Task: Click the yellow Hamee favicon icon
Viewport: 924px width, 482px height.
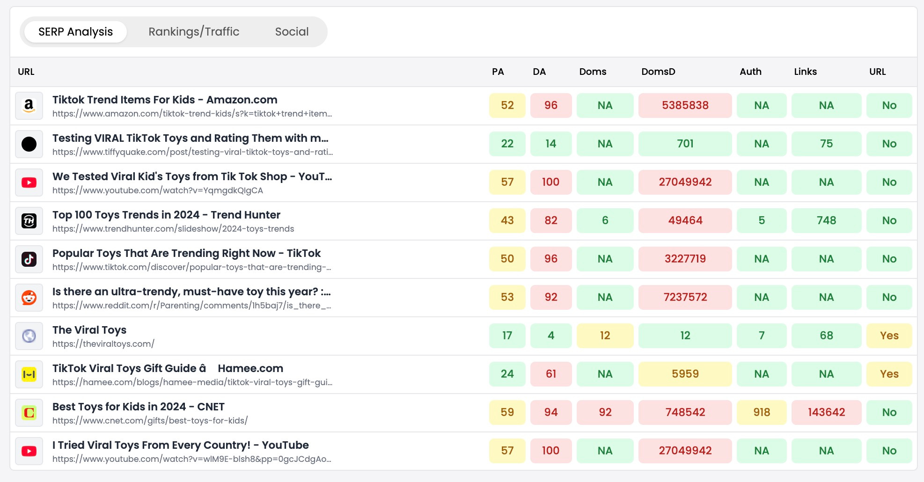Action: pyautogui.click(x=29, y=374)
